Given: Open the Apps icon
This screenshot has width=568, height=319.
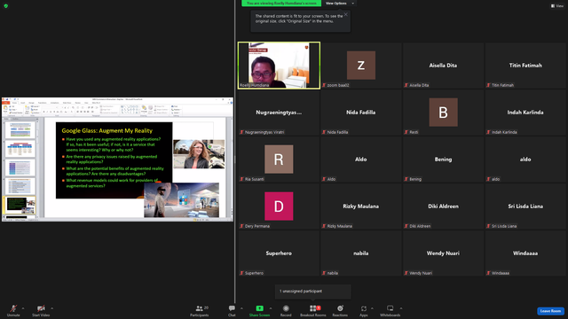Looking at the screenshot, I should pos(364,308).
